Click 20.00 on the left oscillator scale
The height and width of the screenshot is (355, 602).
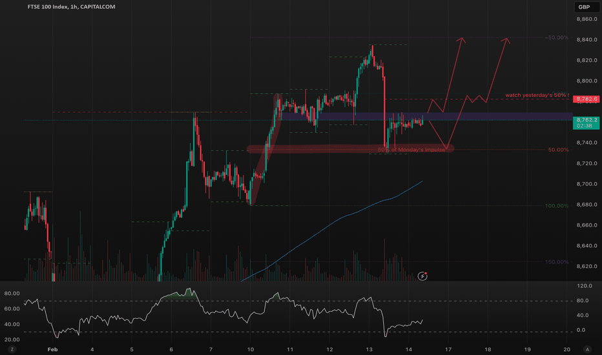[x=12, y=340]
